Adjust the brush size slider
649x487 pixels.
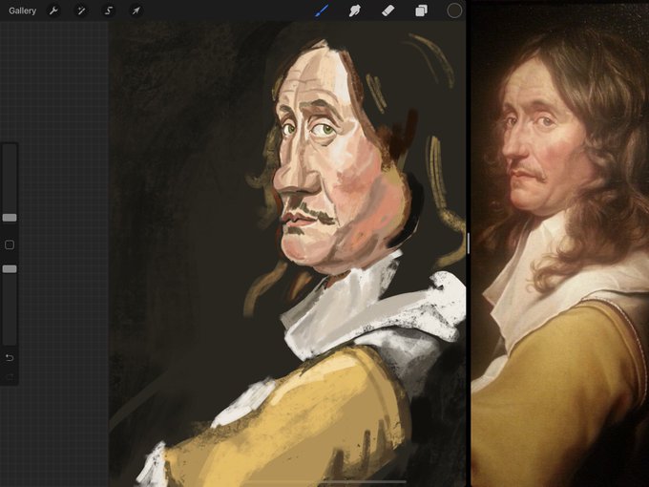click(x=10, y=218)
